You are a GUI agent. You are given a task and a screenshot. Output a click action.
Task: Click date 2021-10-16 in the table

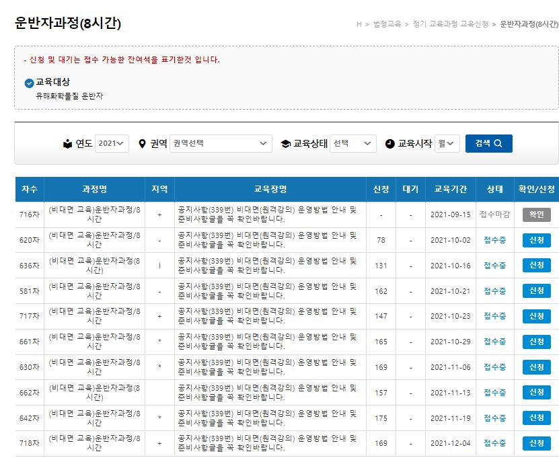click(x=451, y=266)
